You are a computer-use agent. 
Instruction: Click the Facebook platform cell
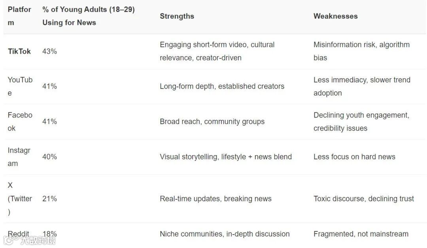pyautogui.click(x=20, y=121)
